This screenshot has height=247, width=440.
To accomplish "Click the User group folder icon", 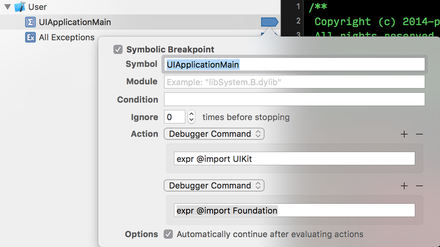I will click(x=20, y=7).
